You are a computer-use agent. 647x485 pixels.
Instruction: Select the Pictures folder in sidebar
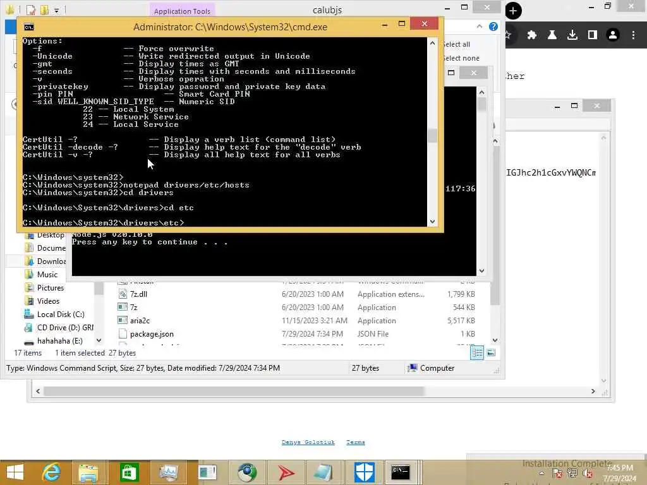coord(44,287)
